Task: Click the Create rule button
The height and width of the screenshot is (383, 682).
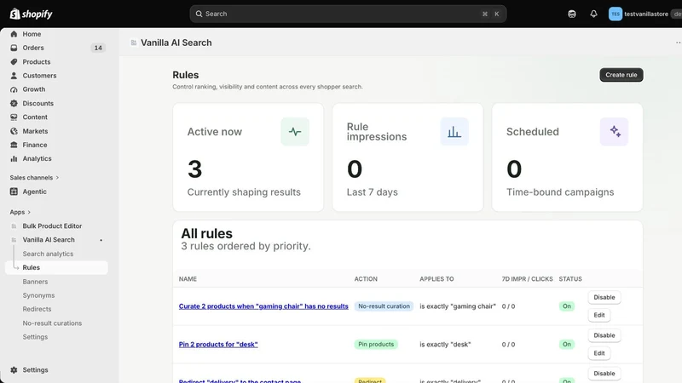Action: [x=621, y=75]
